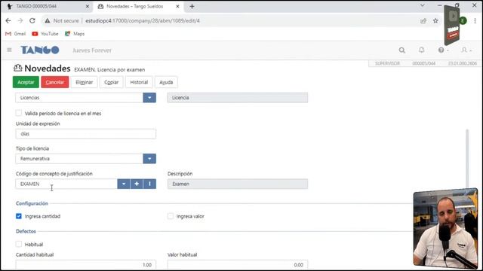Screen dimensions: 483x271
Task: Expand the Licencias dropdown arrow
Action: coord(149,98)
